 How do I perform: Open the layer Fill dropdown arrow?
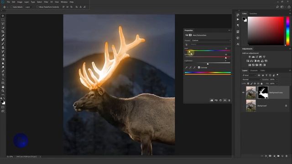click(x=277, y=84)
